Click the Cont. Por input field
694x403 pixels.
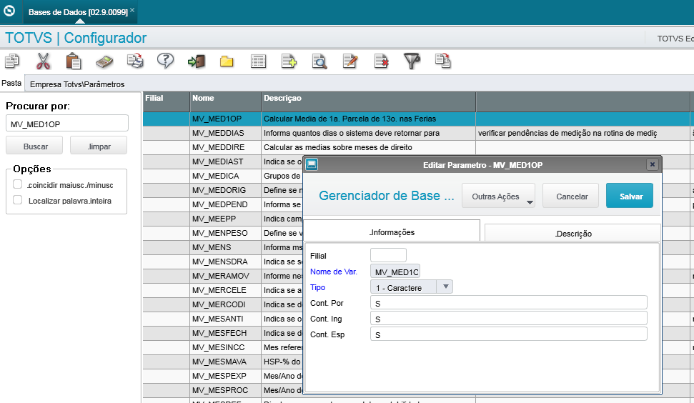tap(509, 302)
